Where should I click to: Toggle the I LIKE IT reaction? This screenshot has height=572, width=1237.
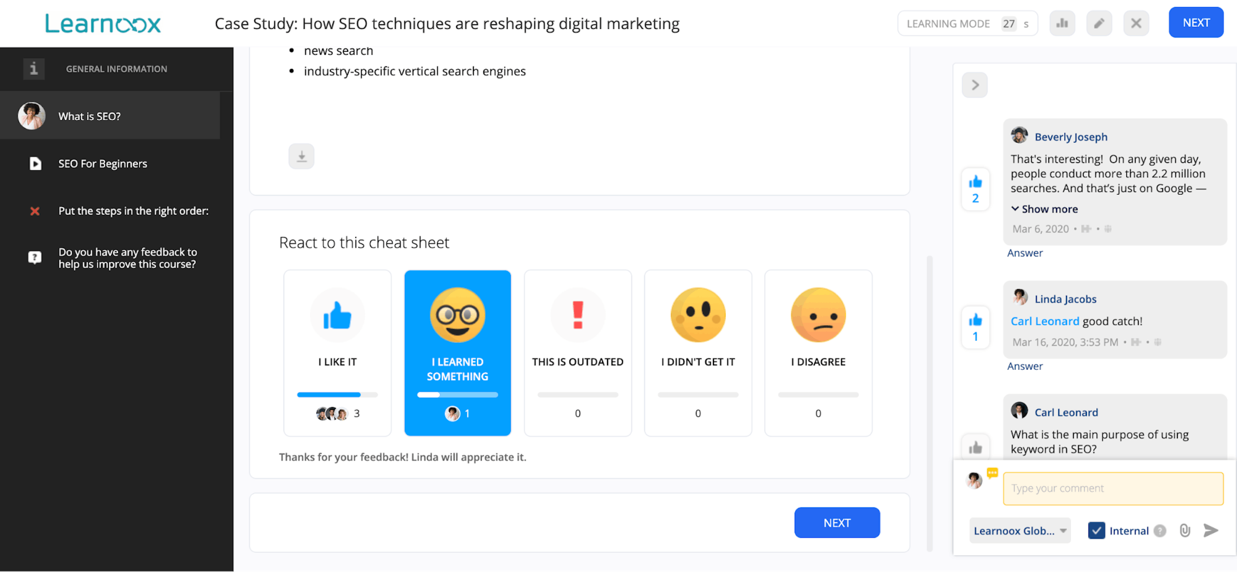pos(337,353)
